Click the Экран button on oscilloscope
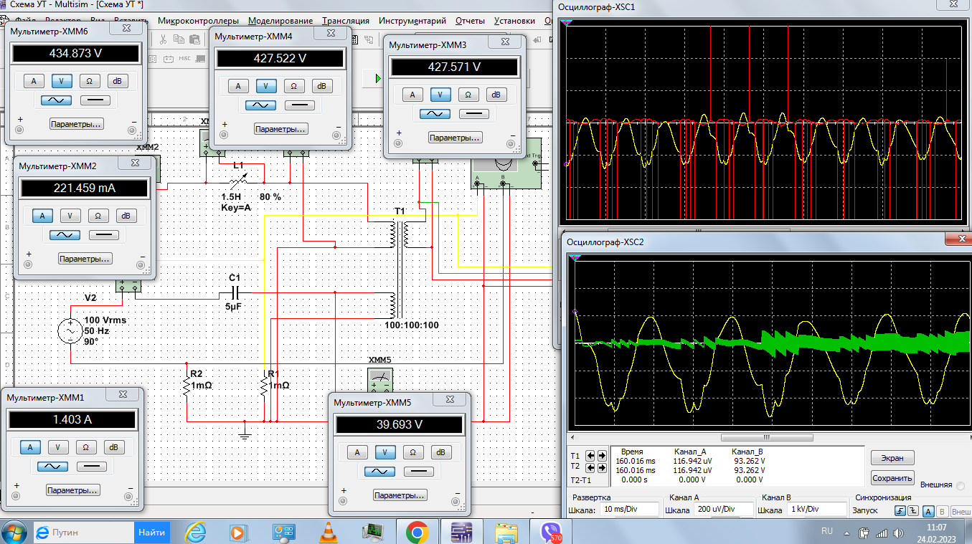Image resolution: width=972 pixels, height=544 pixels. pos(892,458)
